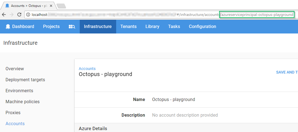
Task: Click the Octopus favicon in browser tab
Action: click(7, 6)
